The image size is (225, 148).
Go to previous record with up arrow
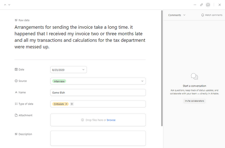click(5, 5)
